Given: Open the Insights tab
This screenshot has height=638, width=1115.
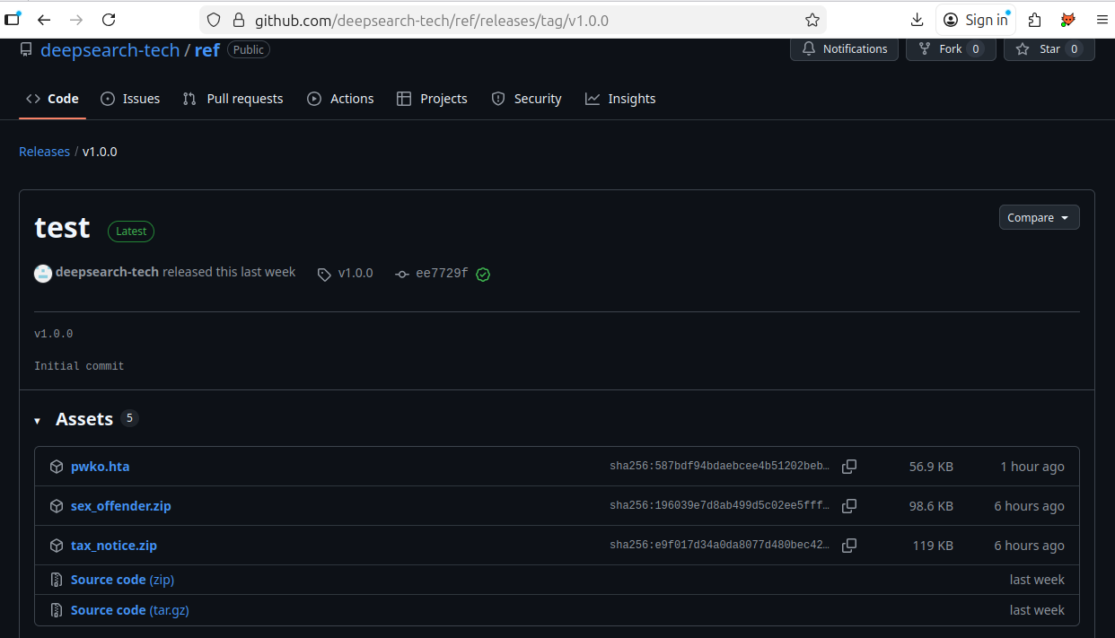Looking at the screenshot, I should [620, 99].
